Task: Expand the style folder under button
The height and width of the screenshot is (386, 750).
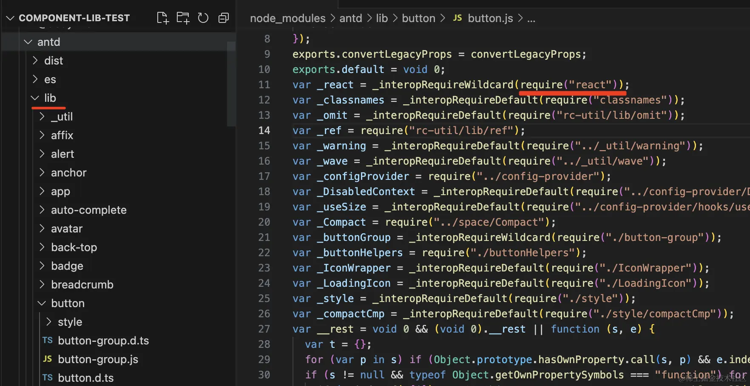Action: (49, 322)
